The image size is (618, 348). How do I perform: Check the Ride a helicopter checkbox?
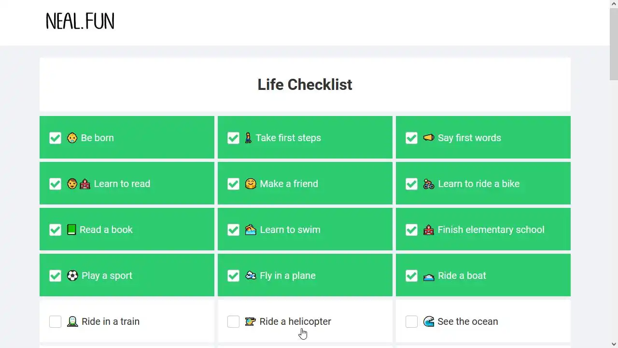(234, 321)
